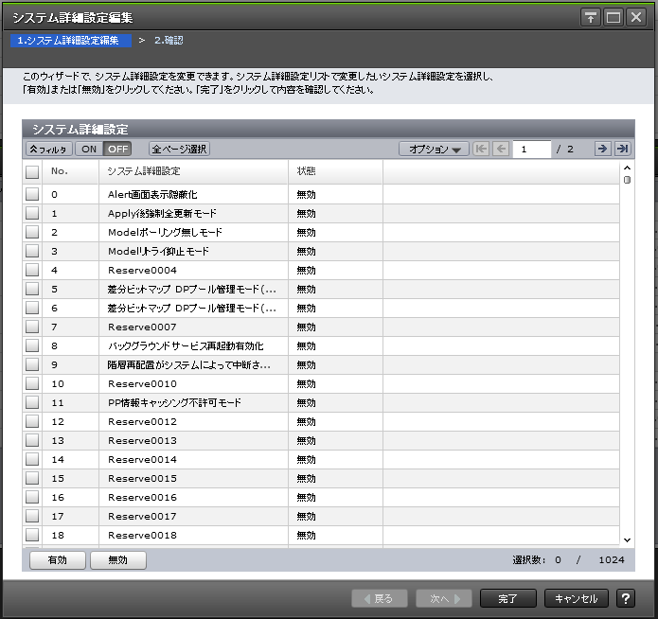Click 完了 to finish wizard
Image resolution: width=658 pixels, height=619 pixels.
507,598
